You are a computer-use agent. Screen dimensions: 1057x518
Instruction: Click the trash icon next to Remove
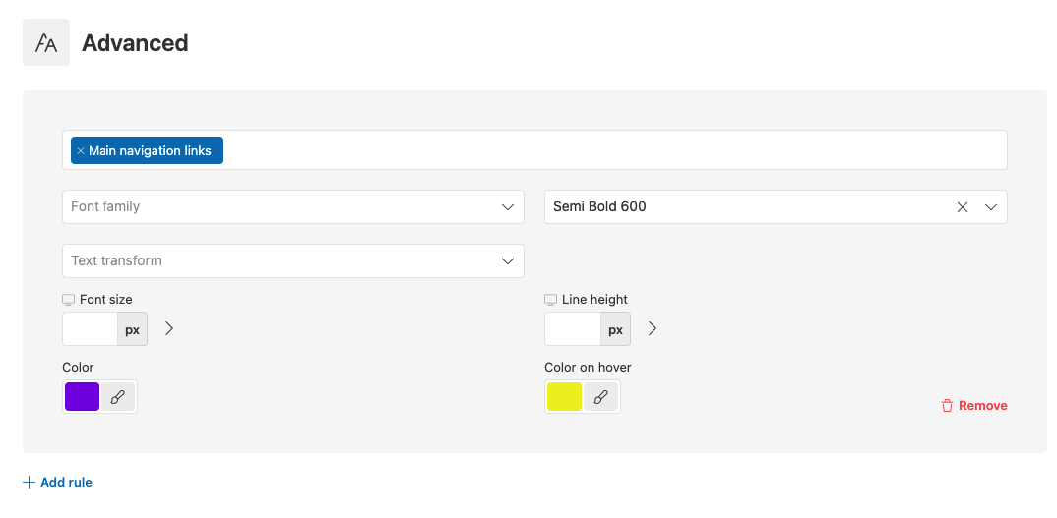pos(947,406)
